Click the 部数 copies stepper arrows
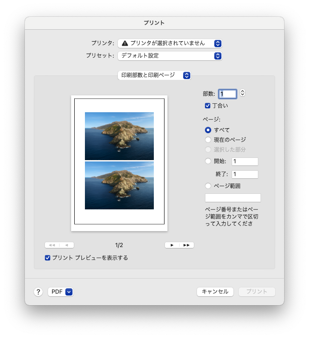309x338 pixels. tap(242, 93)
